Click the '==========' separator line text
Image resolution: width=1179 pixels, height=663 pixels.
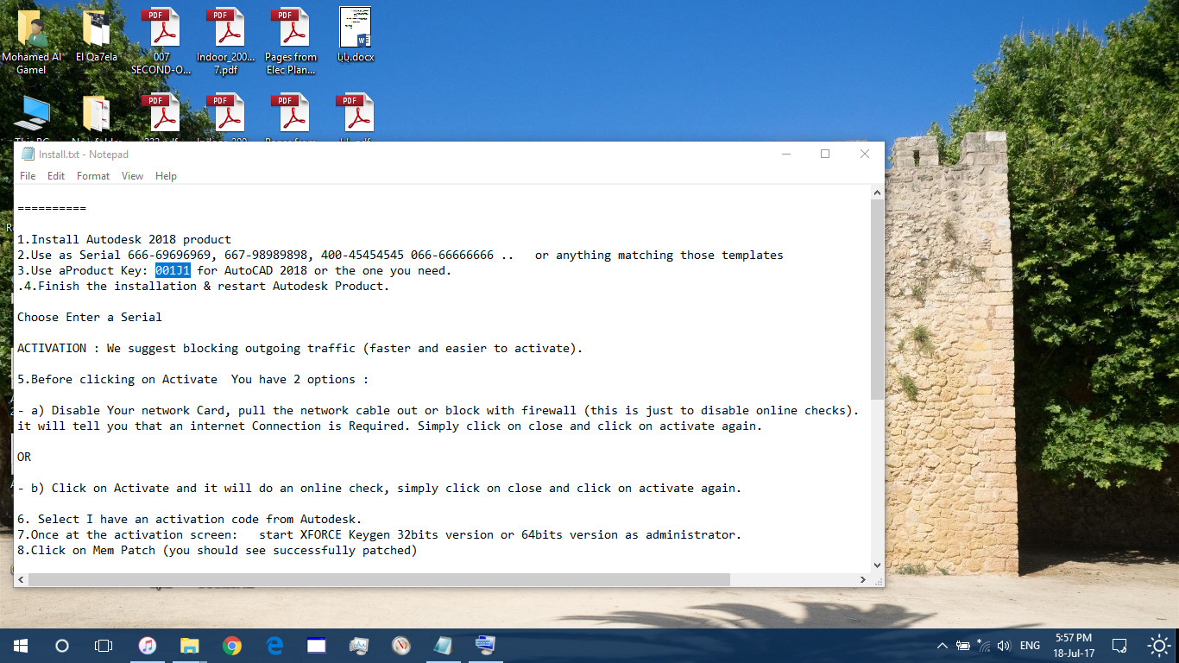52,208
